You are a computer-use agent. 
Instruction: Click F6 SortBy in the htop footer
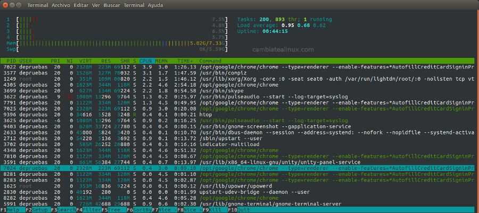click(x=139, y=210)
